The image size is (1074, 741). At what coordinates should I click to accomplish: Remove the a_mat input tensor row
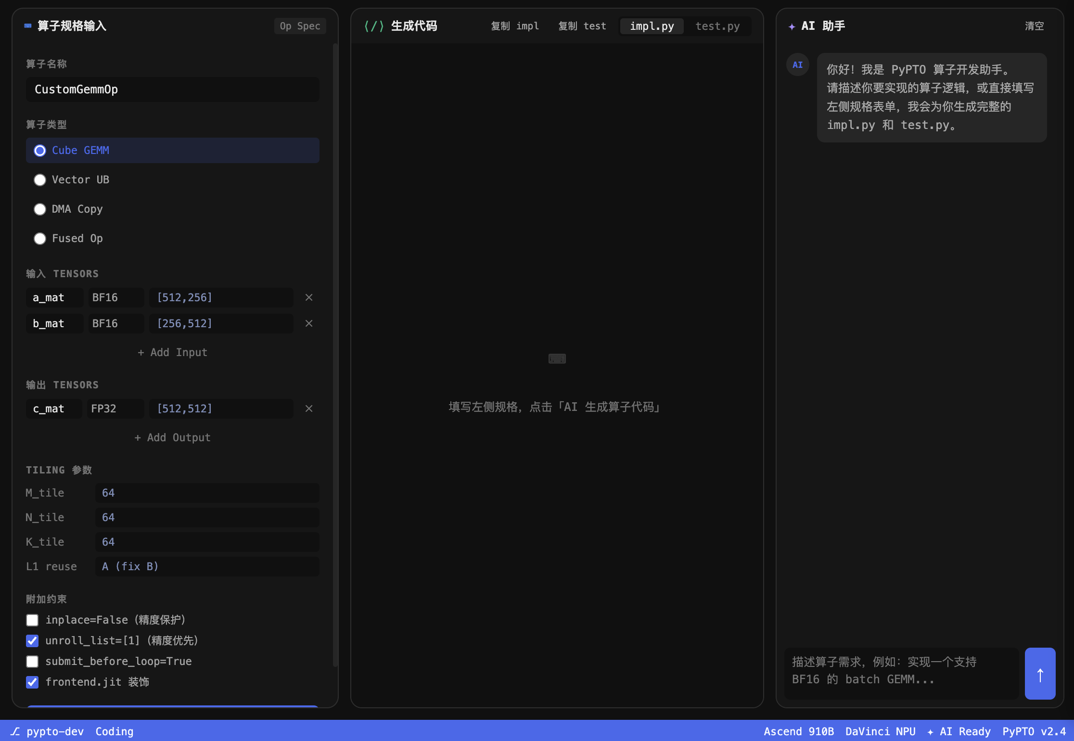[309, 297]
